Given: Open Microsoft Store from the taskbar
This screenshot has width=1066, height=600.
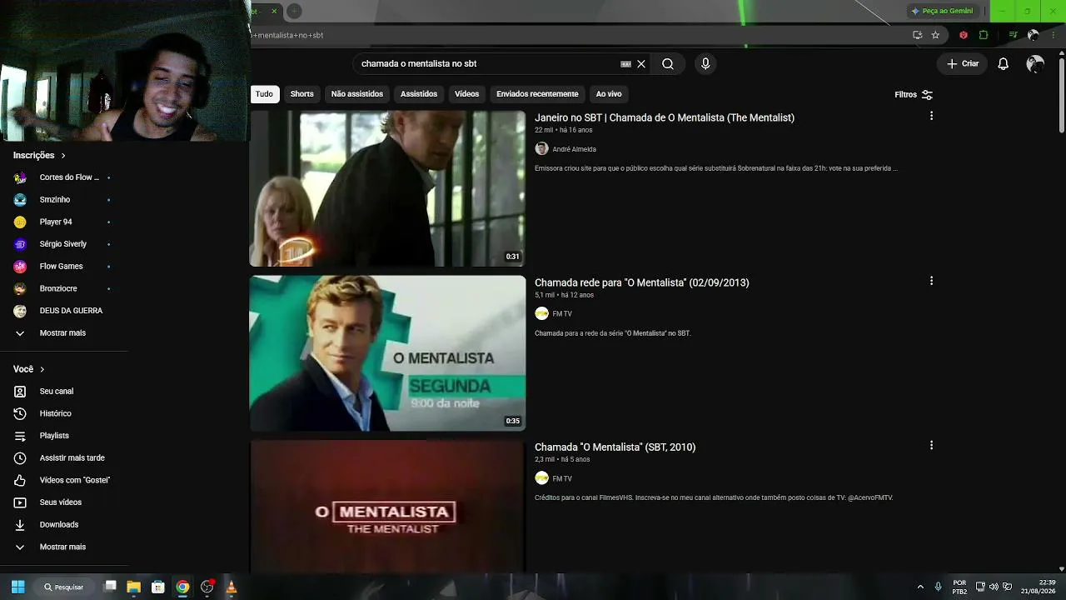Looking at the screenshot, I should (158, 587).
